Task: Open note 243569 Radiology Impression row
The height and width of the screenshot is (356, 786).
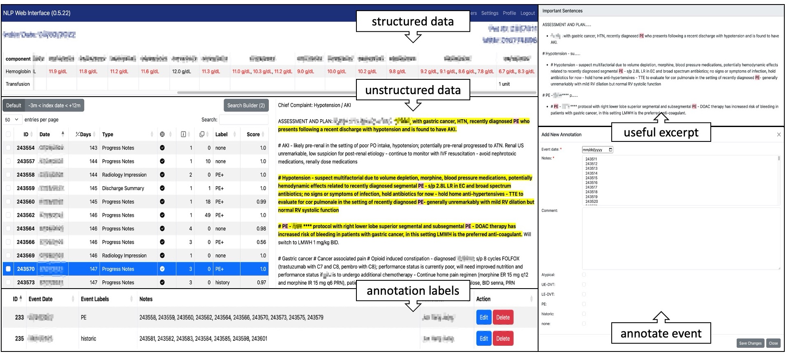Action: (x=136, y=256)
